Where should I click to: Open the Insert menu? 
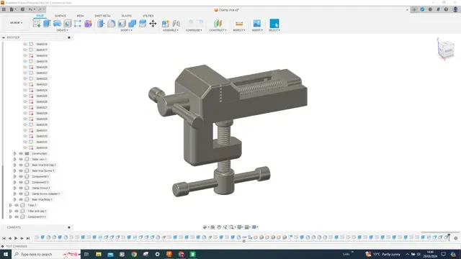(x=257, y=30)
